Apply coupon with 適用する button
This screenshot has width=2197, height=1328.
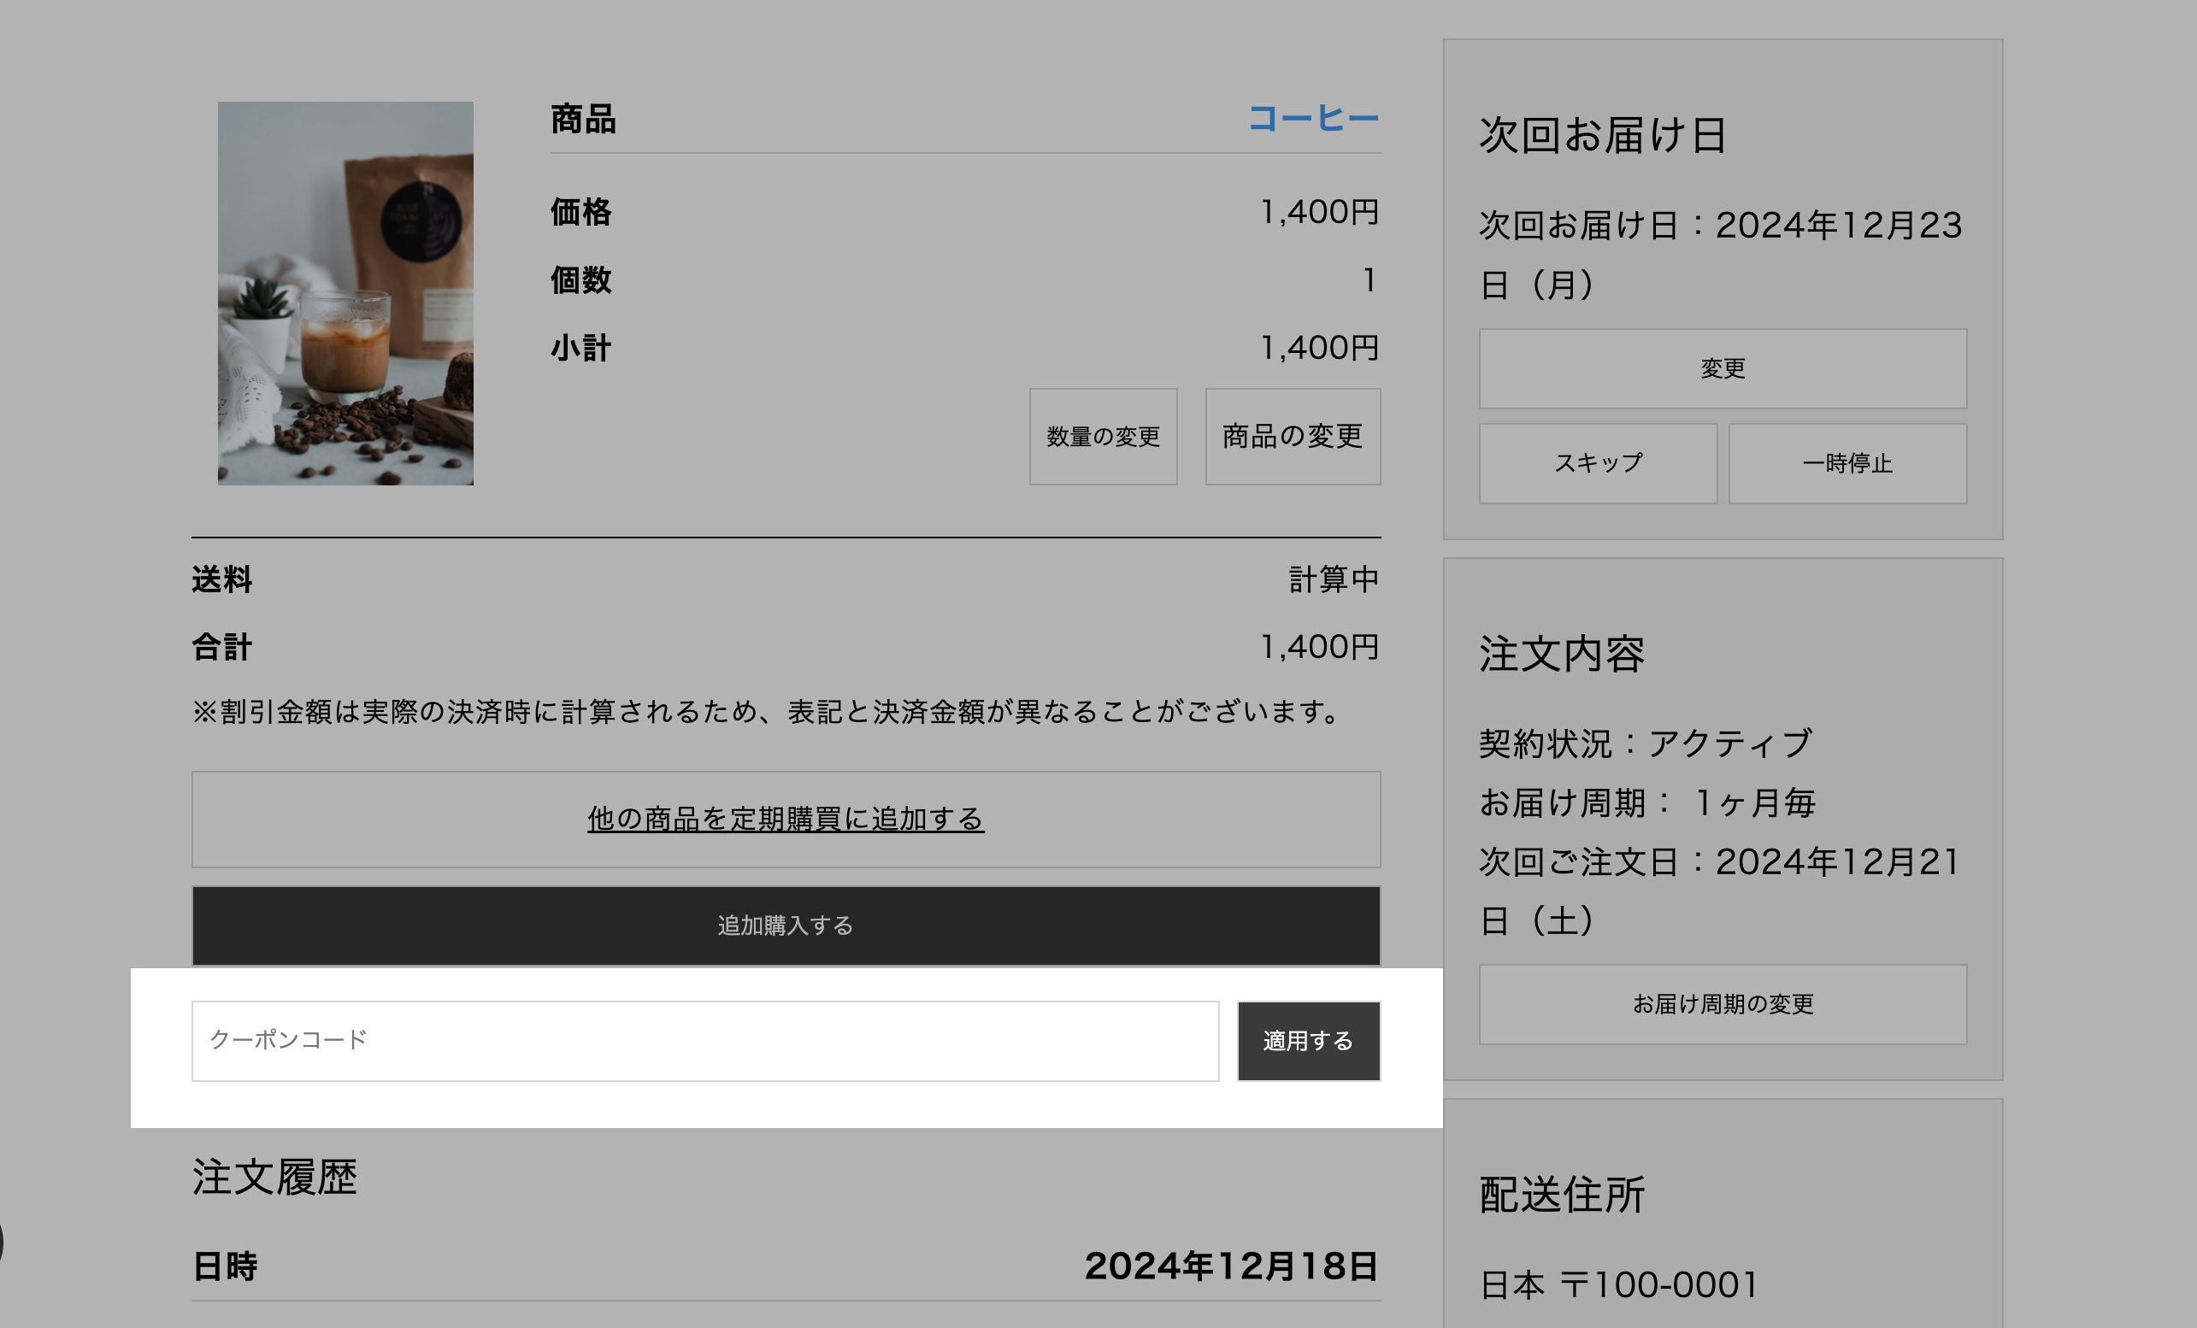click(1307, 1040)
